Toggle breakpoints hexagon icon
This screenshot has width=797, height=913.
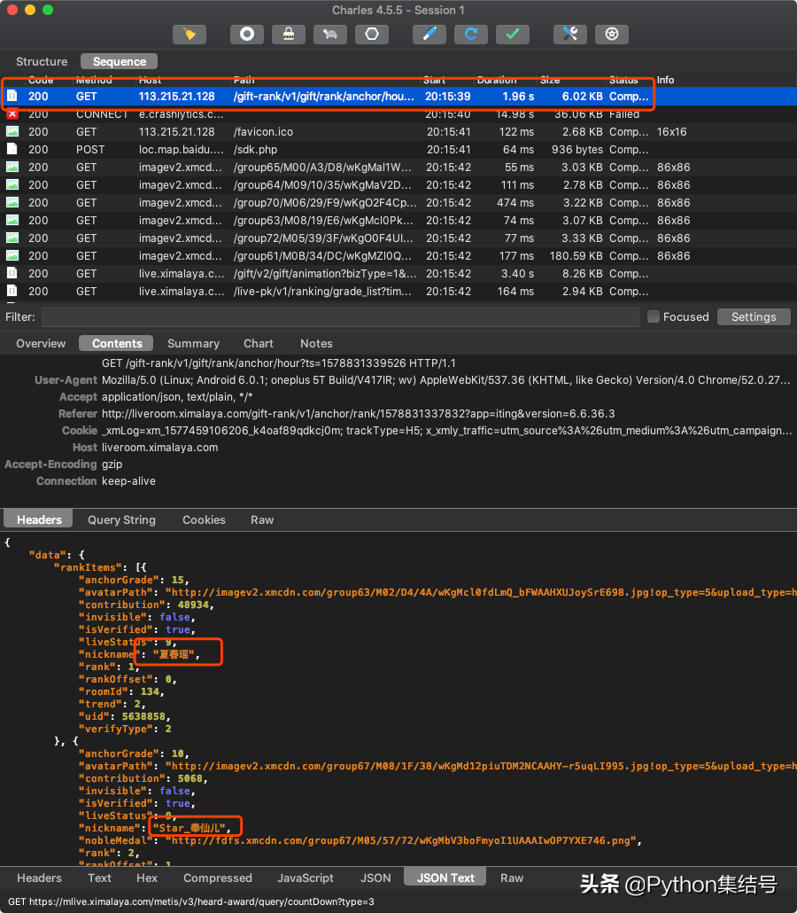pos(372,34)
